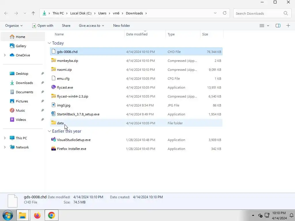This screenshot has width=295, height=221.
Task: Open the pinned Desktop folder
Action: click(x=22, y=73)
